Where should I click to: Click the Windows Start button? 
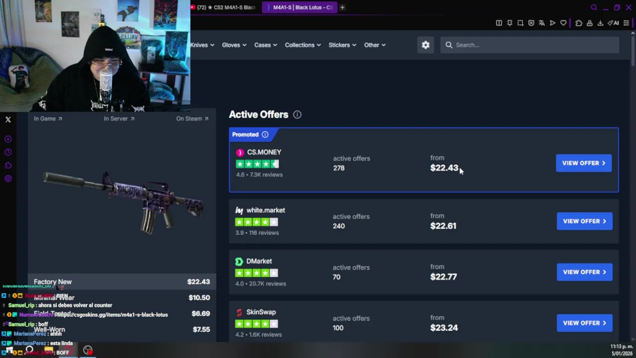point(10,351)
